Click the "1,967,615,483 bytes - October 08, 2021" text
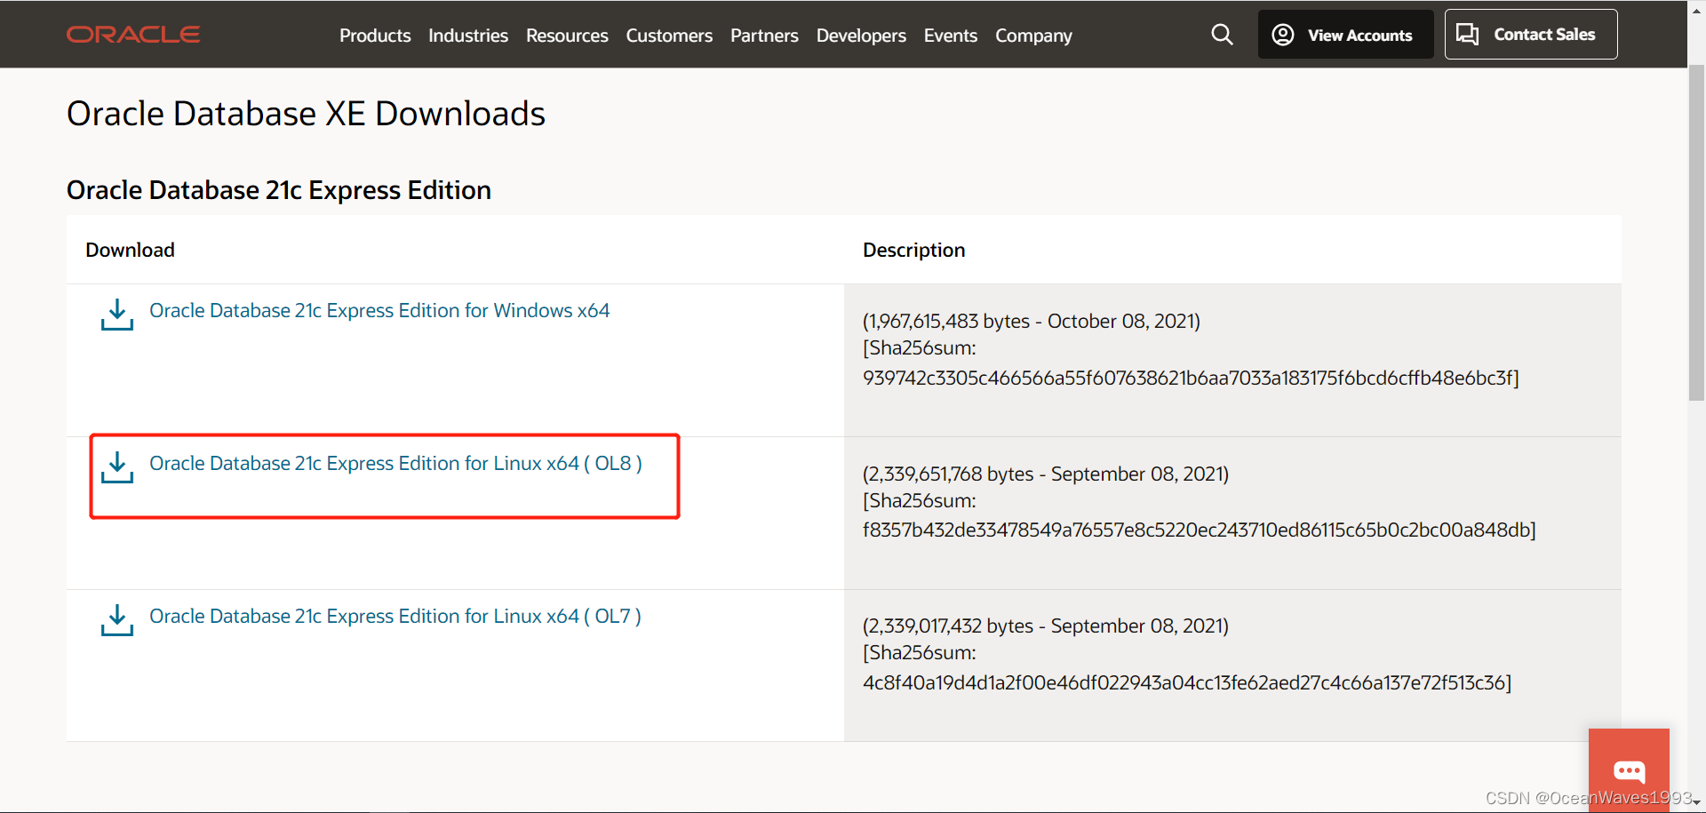The width and height of the screenshot is (1706, 813). 1032,321
